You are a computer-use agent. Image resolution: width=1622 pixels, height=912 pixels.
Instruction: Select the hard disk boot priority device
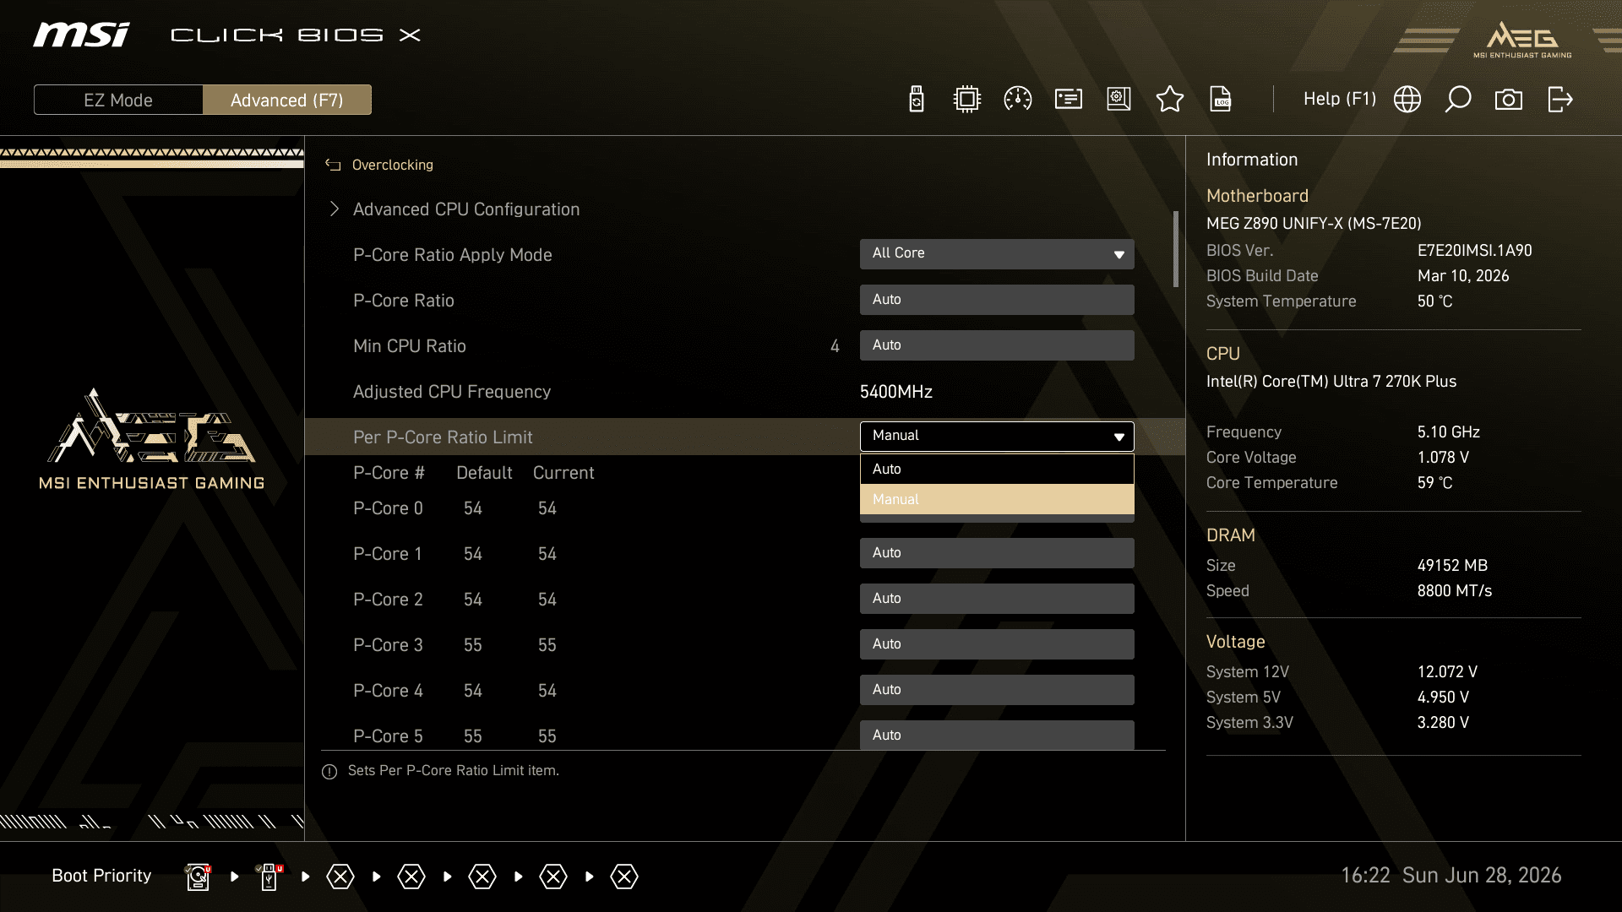198,877
